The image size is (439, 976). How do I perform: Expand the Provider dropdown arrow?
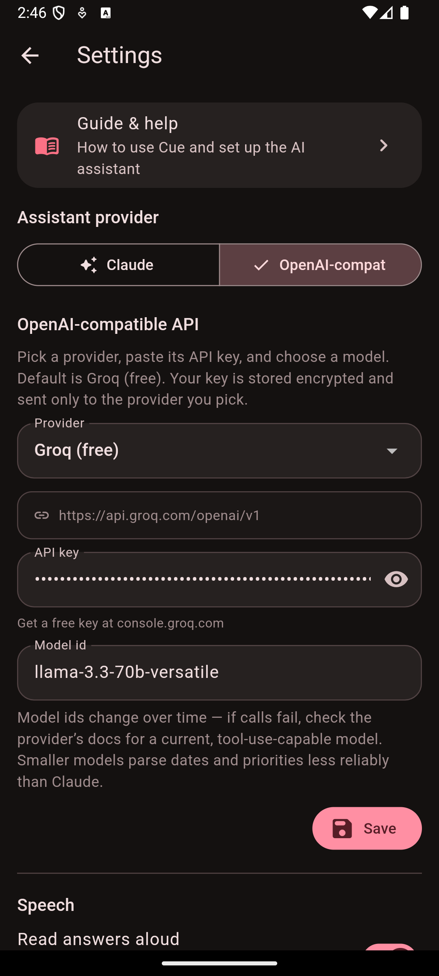click(392, 451)
